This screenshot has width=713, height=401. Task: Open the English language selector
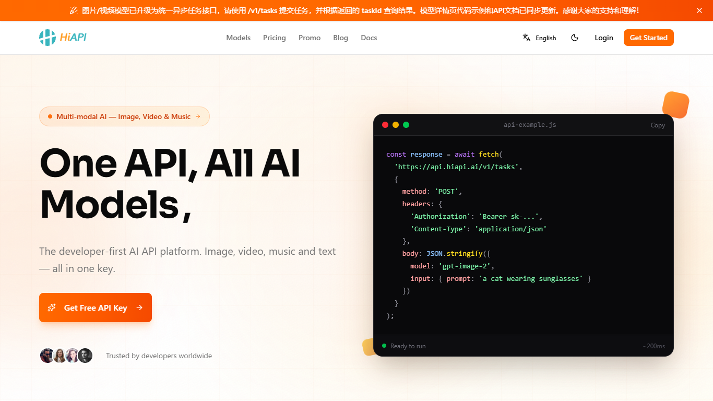(x=540, y=38)
